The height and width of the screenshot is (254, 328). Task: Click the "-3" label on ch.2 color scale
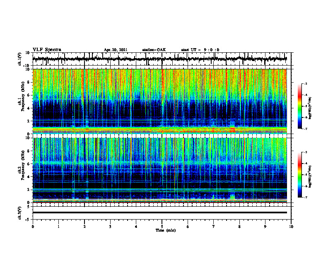[306, 152]
